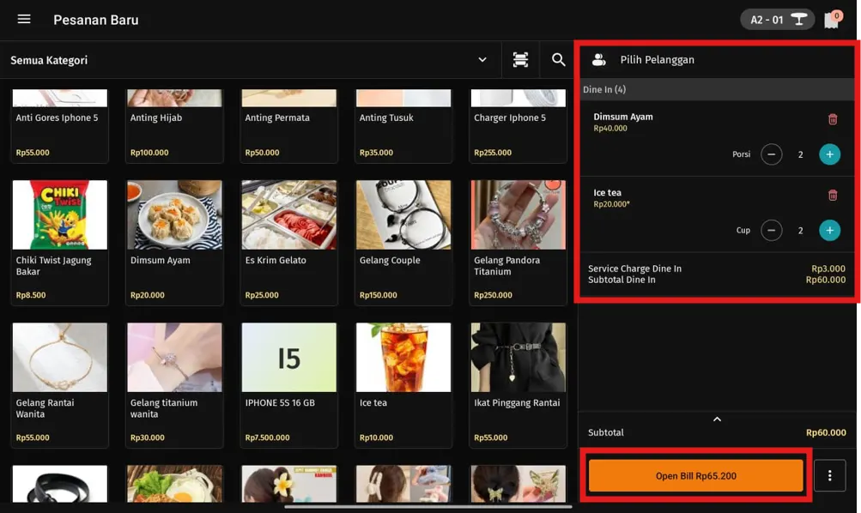Image resolution: width=861 pixels, height=513 pixels.
Task: Open the three-dot more options button
Action: (829, 475)
